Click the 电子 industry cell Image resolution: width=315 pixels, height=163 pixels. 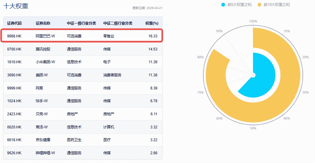point(107,62)
